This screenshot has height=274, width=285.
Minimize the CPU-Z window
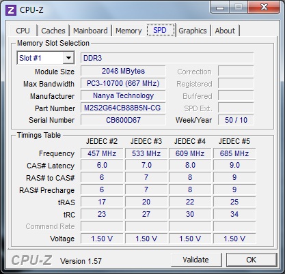(220, 7)
